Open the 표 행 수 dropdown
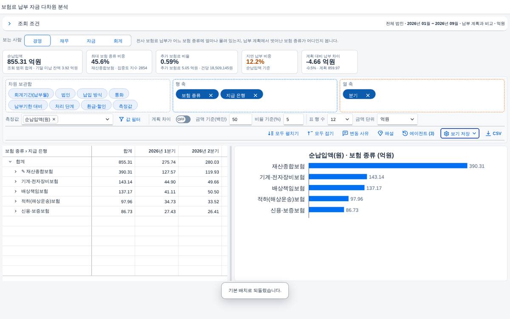This screenshot has height=319, width=510. (x=340, y=120)
